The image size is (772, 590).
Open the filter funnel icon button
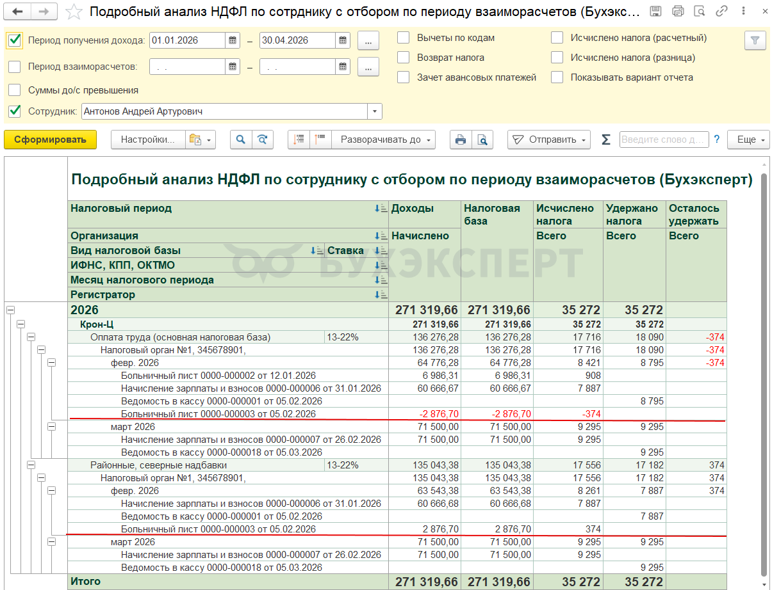[755, 40]
